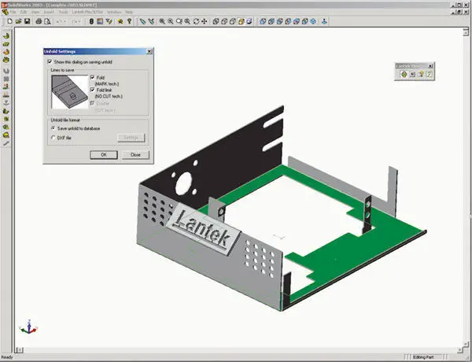
Task: Open the Window menu
Action: click(114, 13)
